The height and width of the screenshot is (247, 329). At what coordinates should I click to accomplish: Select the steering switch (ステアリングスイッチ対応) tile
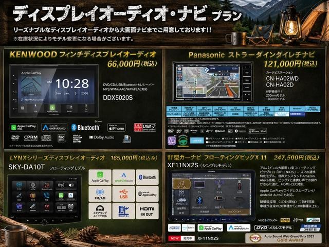tap(100, 211)
